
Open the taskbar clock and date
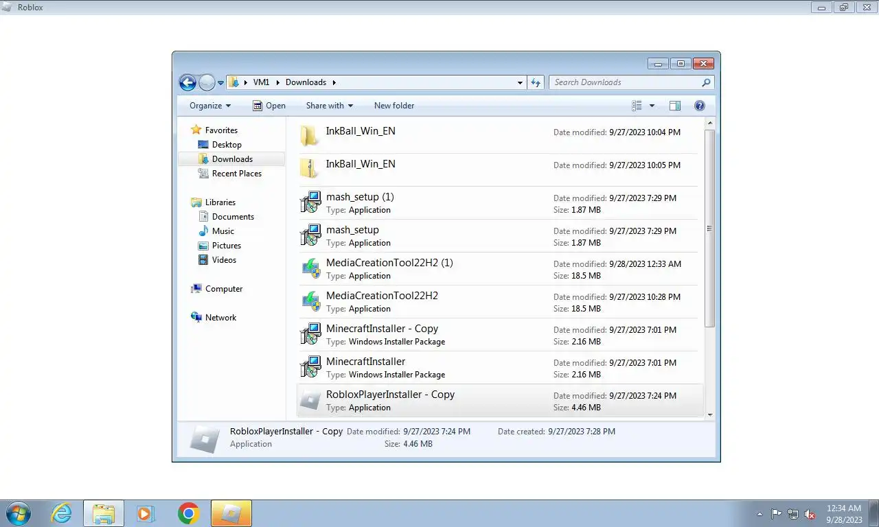coord(844,514)
